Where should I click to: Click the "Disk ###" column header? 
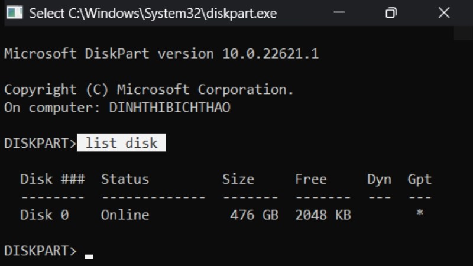pos(53,179)
